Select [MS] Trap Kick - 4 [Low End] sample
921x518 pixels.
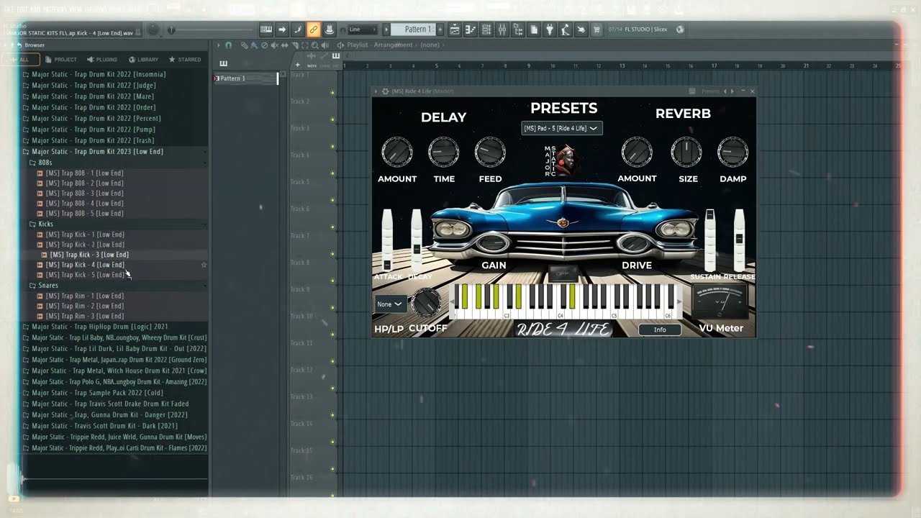pos(85,265)
